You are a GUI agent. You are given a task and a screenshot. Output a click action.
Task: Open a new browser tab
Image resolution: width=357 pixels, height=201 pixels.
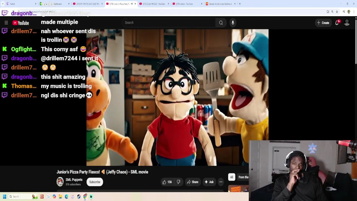[x=240, y=4]
